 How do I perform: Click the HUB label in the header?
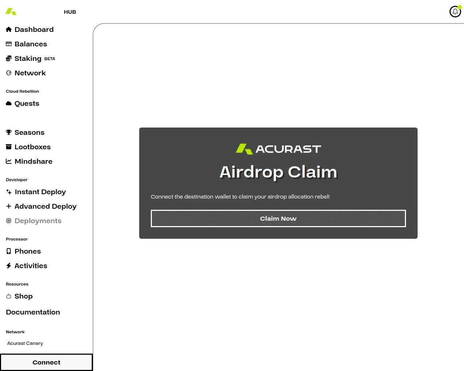70,12
